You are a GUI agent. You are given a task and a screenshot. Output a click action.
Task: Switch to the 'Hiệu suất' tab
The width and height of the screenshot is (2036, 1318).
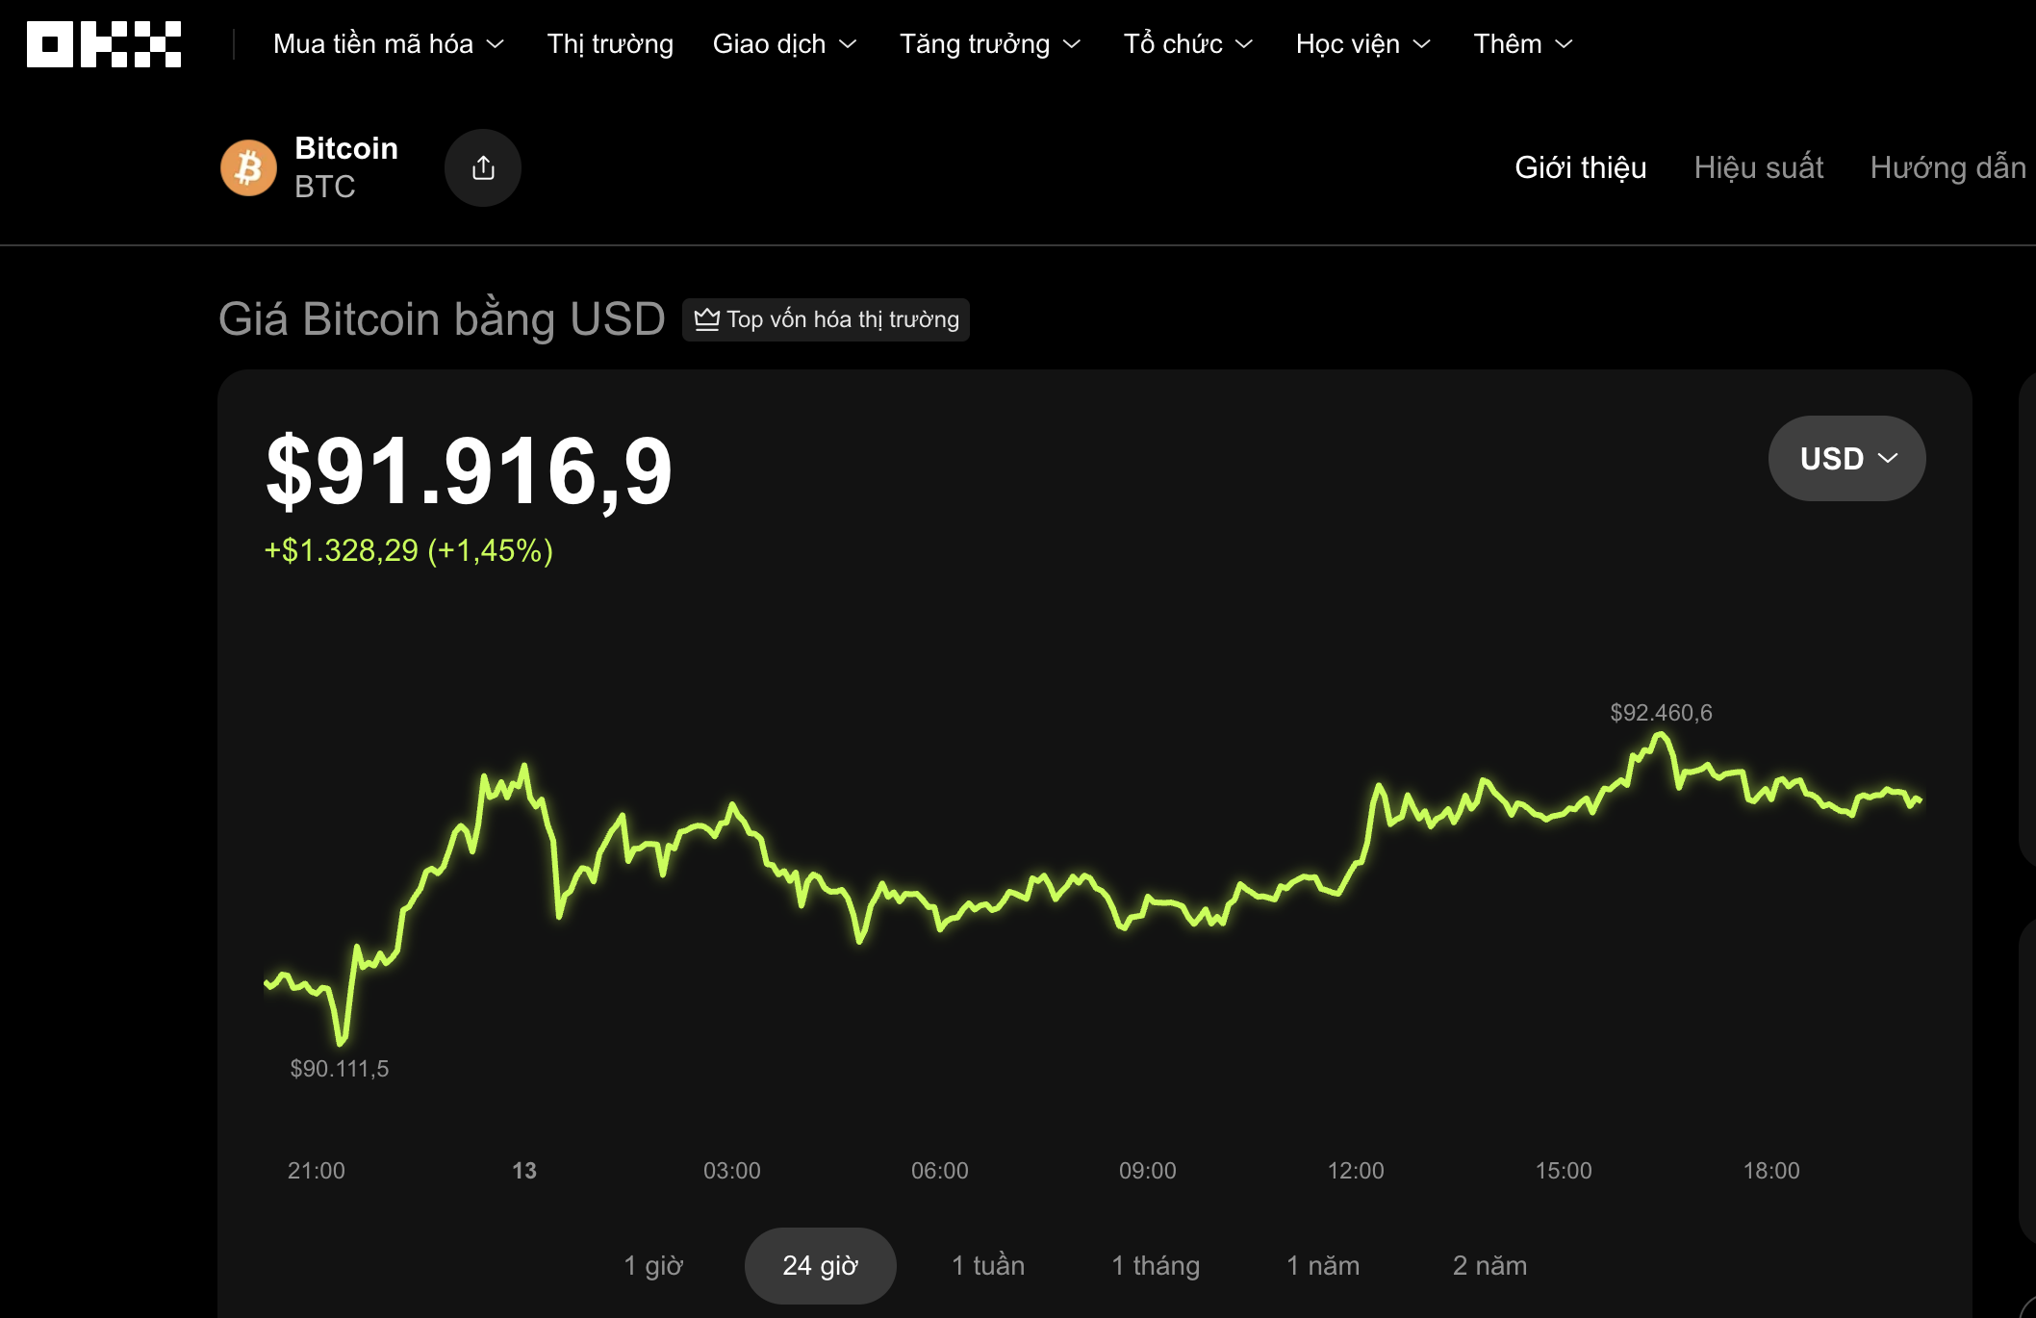tap(1759, 167)
